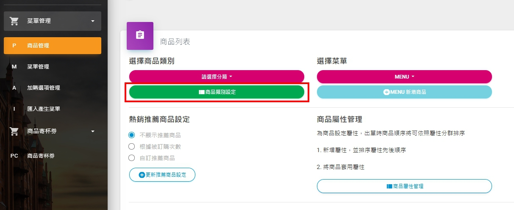Viewport: 514px width, 210px height.
Task: Click the icon inside green 商品類別設定 button
Action: pyautogui.click(x=201, y=92)
